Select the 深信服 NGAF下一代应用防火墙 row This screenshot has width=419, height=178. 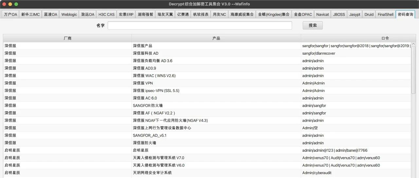[x=207, y=120]
